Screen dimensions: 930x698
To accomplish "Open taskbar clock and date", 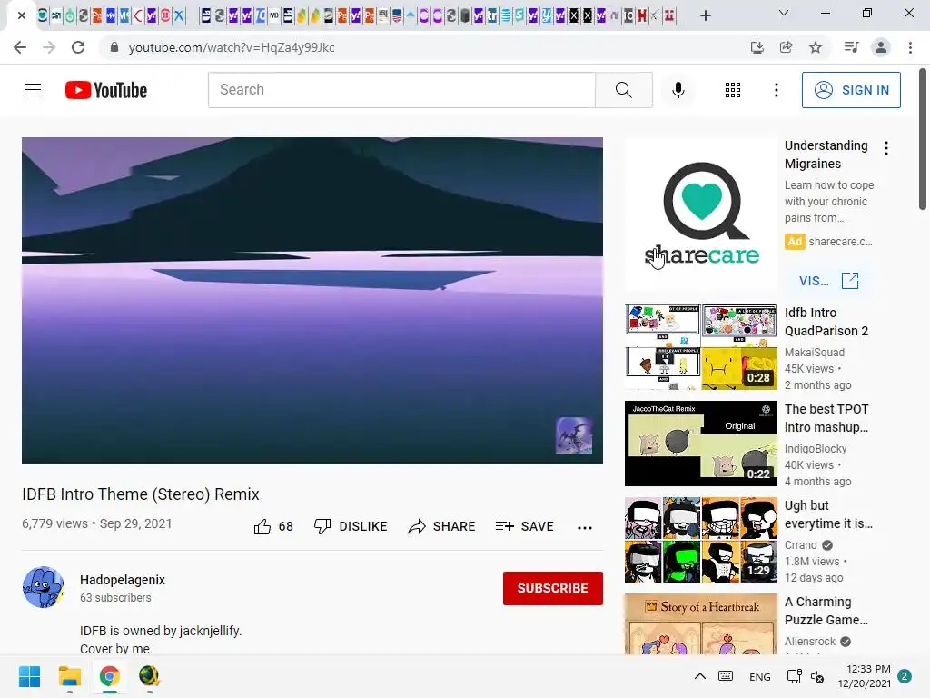I will [865, 676].
